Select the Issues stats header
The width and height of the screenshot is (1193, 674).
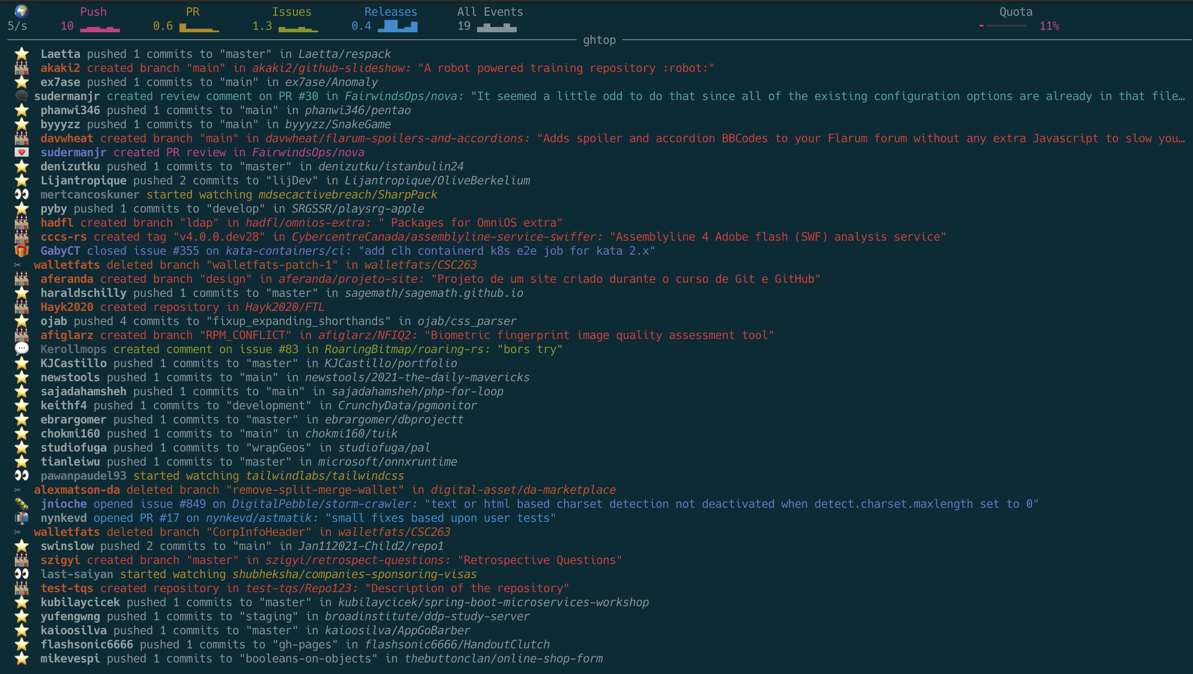pyautogui.click(x=291, y=12)
